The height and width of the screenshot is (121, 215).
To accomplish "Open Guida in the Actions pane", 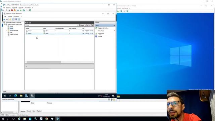I will [100, 36].
